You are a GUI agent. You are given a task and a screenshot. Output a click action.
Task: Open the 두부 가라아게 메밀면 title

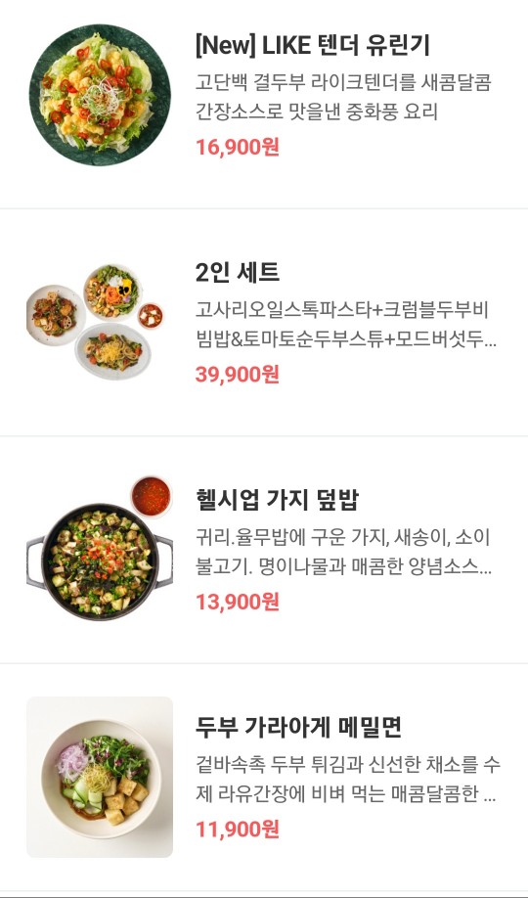(298, 728)
